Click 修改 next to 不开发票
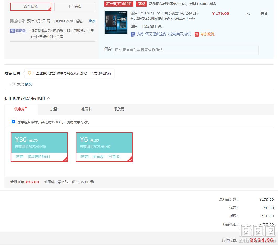 point(28,84)
